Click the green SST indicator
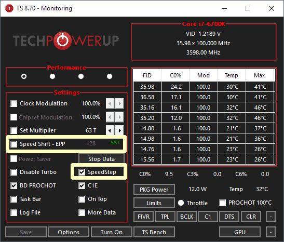Image resolution: width=284 pixels, height=242 pixels. (x=115, y=143)
